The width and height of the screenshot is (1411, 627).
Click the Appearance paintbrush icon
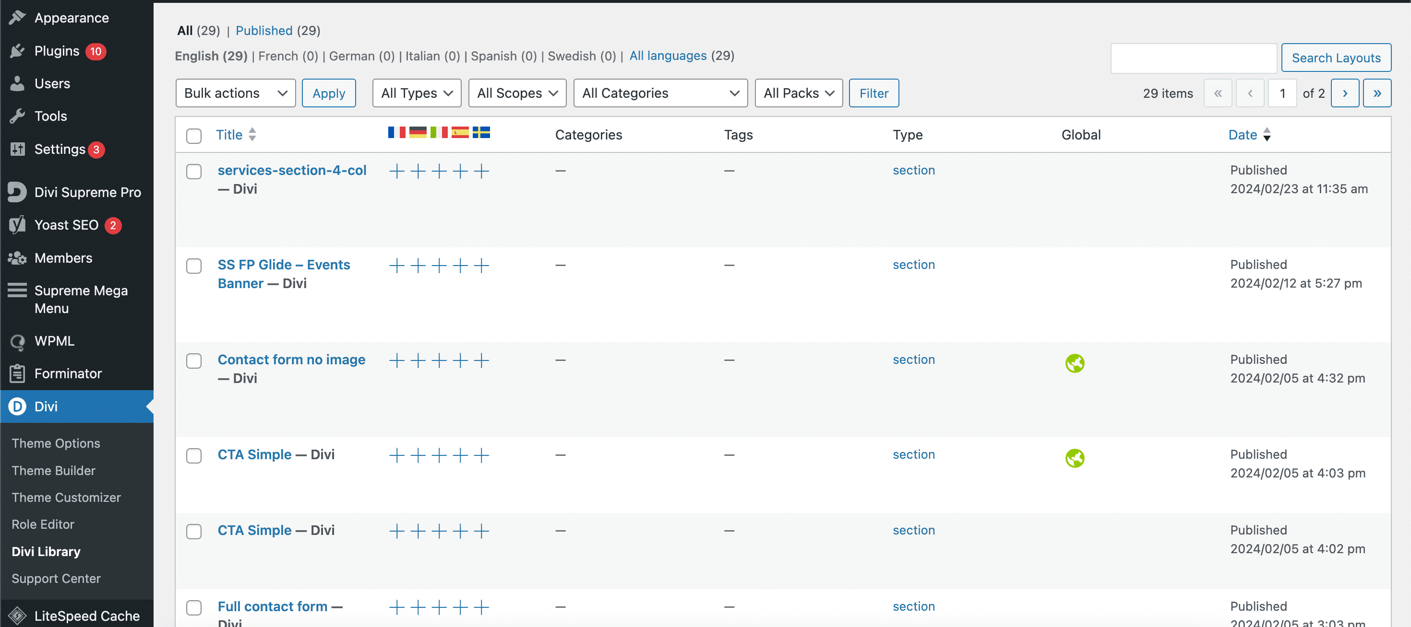18,18
